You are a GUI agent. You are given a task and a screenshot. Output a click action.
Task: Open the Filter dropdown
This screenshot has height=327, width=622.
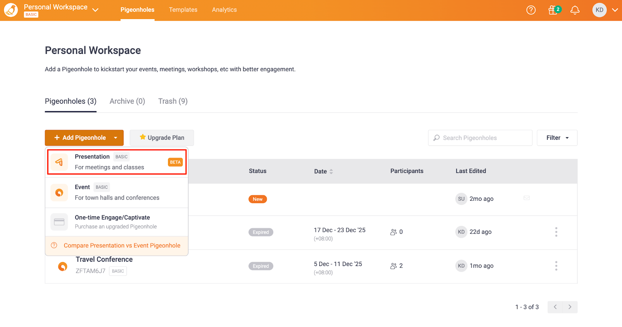tap(557, 138)
